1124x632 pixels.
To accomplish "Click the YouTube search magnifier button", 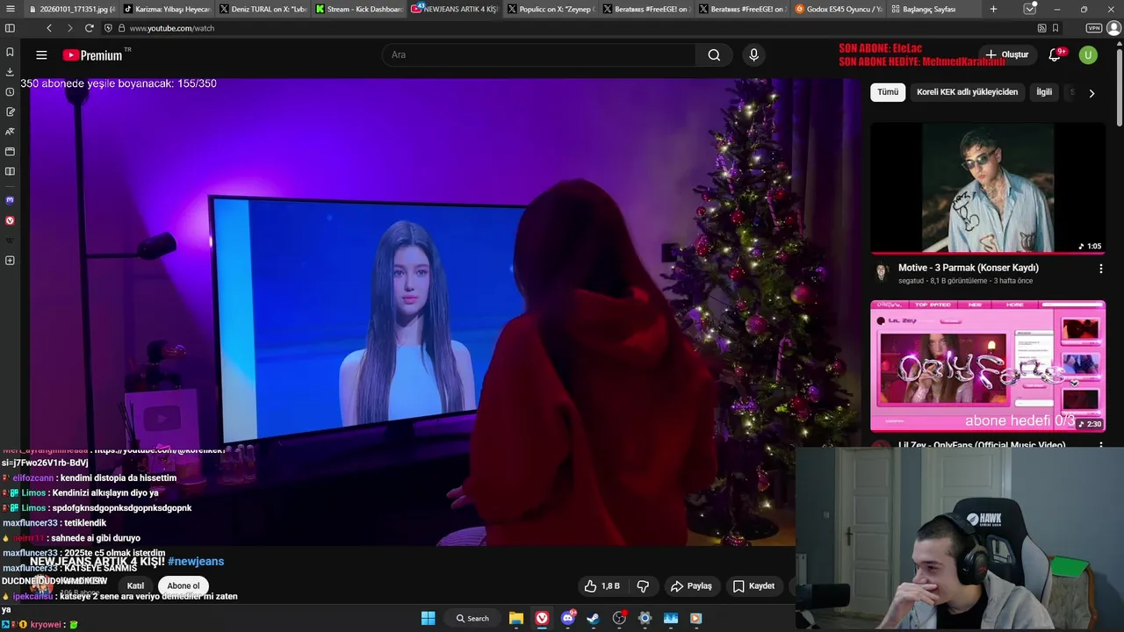I will click(x=714, y=54).
